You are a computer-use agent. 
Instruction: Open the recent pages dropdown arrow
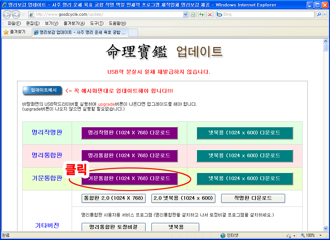click(x=23, y=15)
